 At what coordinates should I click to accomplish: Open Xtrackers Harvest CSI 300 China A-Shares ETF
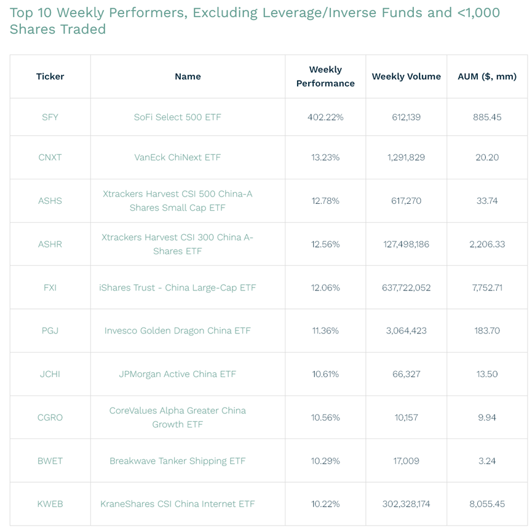point(177,244)
